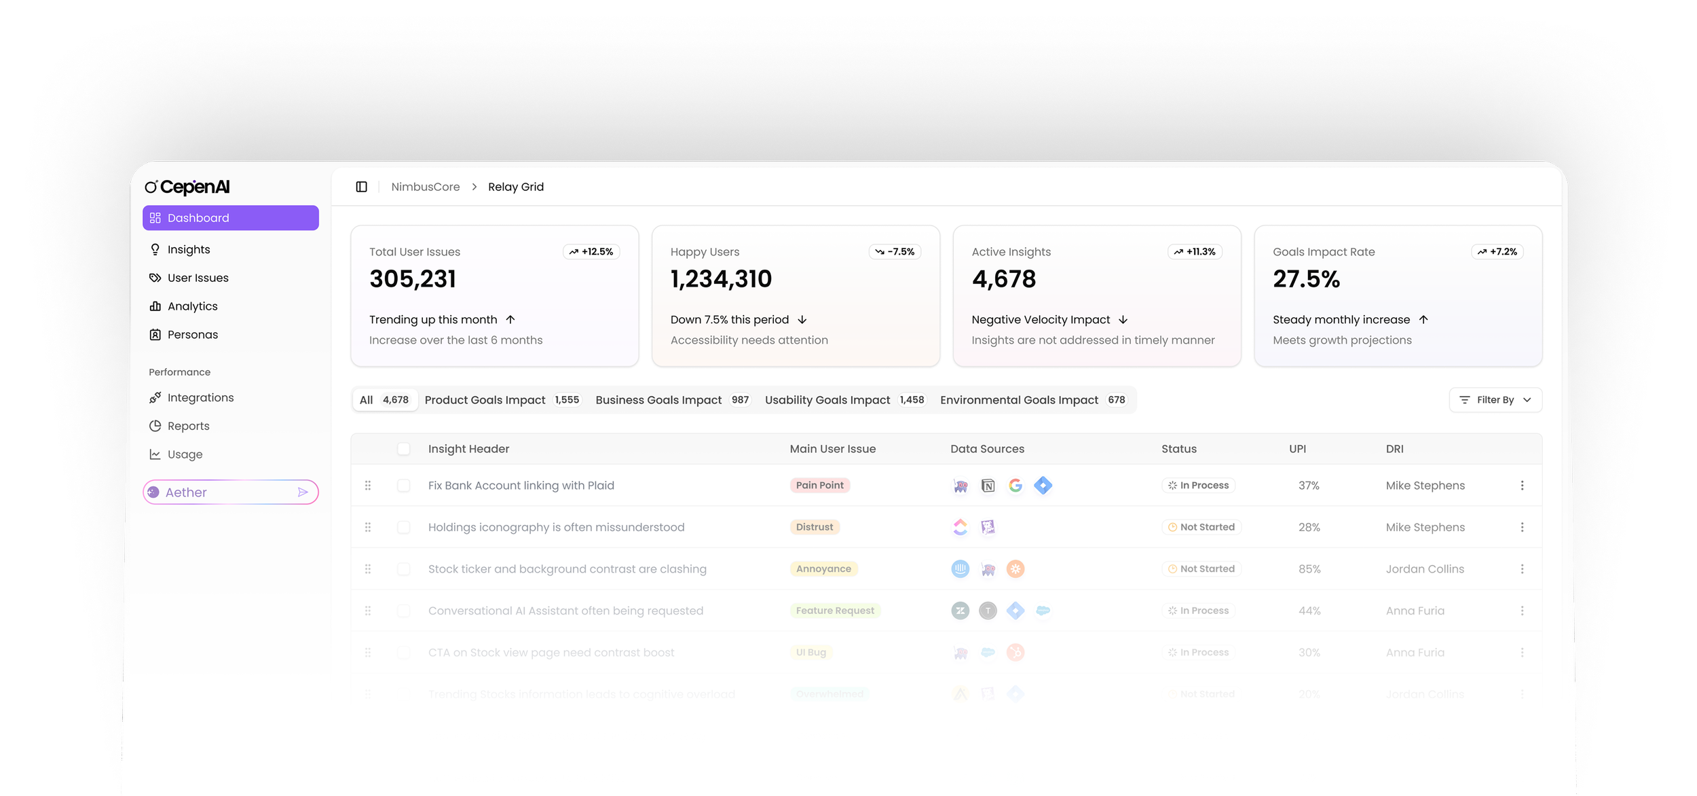Toggle the sidebar panel icon
Screen dimensions: 1697x796
(361, 187)
